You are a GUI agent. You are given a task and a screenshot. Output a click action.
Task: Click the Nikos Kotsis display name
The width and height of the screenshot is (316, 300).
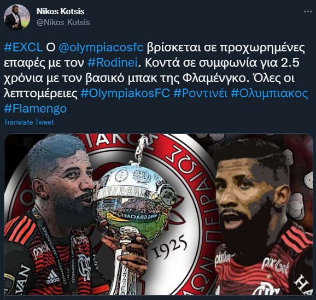coord(61,11)
